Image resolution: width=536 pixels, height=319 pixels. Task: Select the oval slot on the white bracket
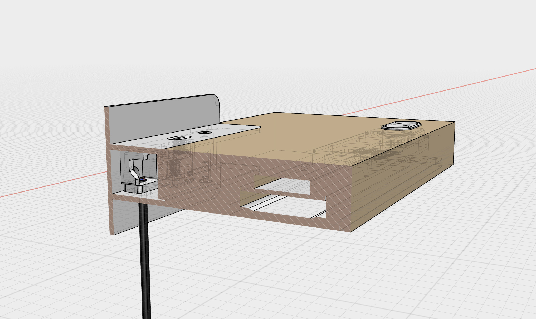[x=179, y=138]
